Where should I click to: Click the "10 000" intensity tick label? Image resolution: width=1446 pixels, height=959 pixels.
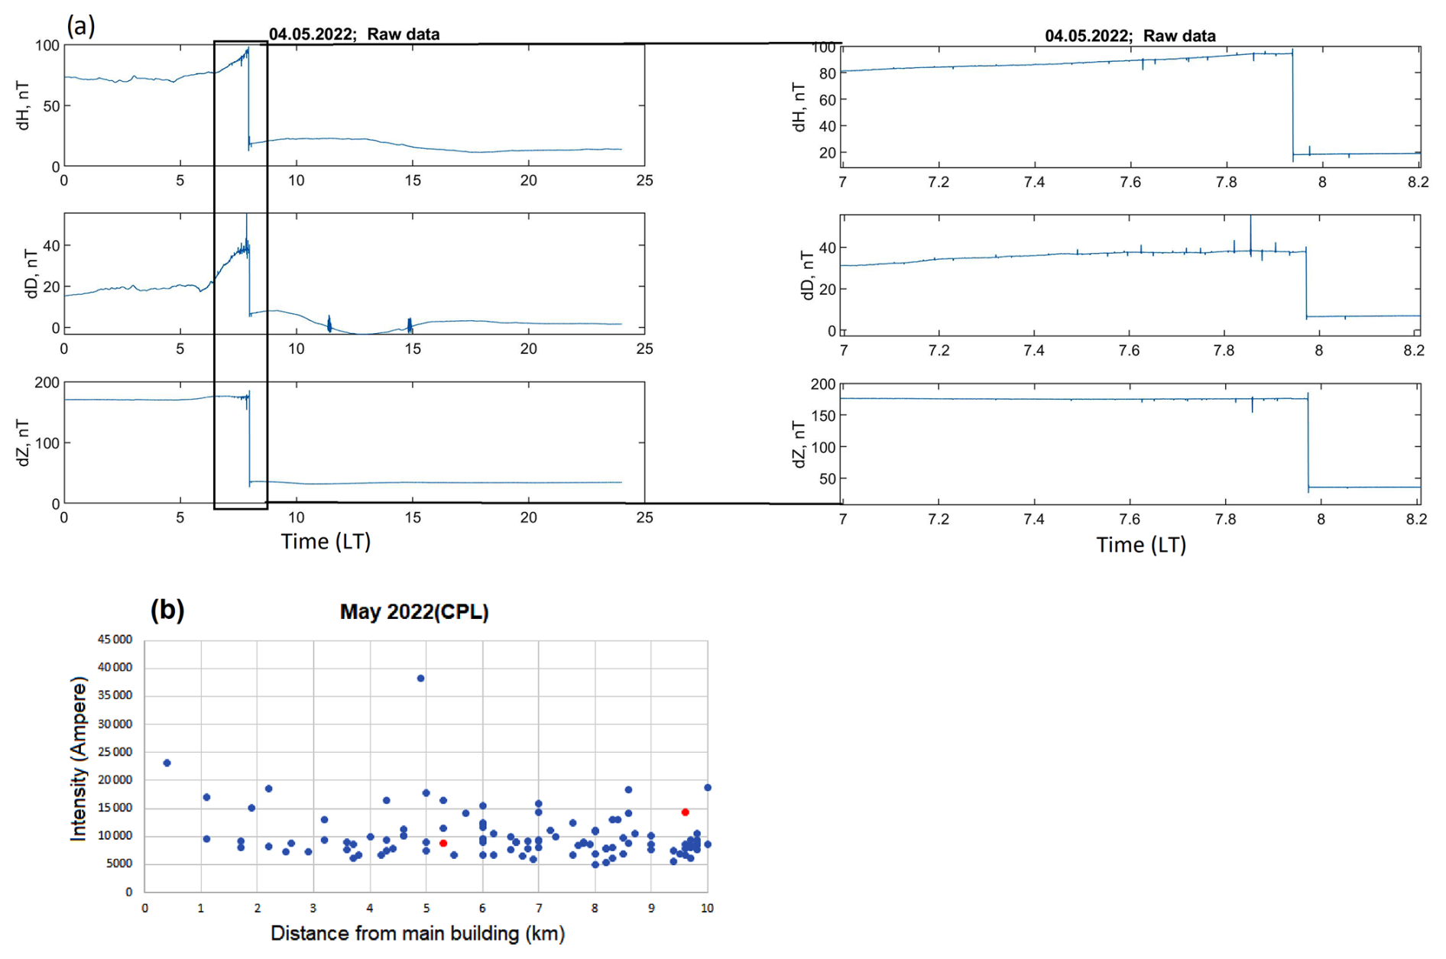point(115,836)
